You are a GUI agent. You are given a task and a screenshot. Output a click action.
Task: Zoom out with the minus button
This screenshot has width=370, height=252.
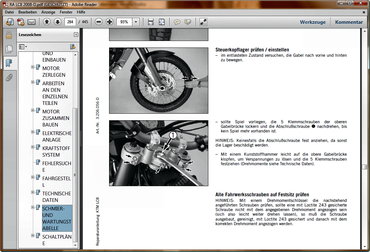click(x=99, y=22)
